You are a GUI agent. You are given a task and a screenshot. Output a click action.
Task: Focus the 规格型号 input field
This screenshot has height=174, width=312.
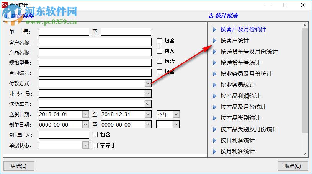(x=95, y=63)
